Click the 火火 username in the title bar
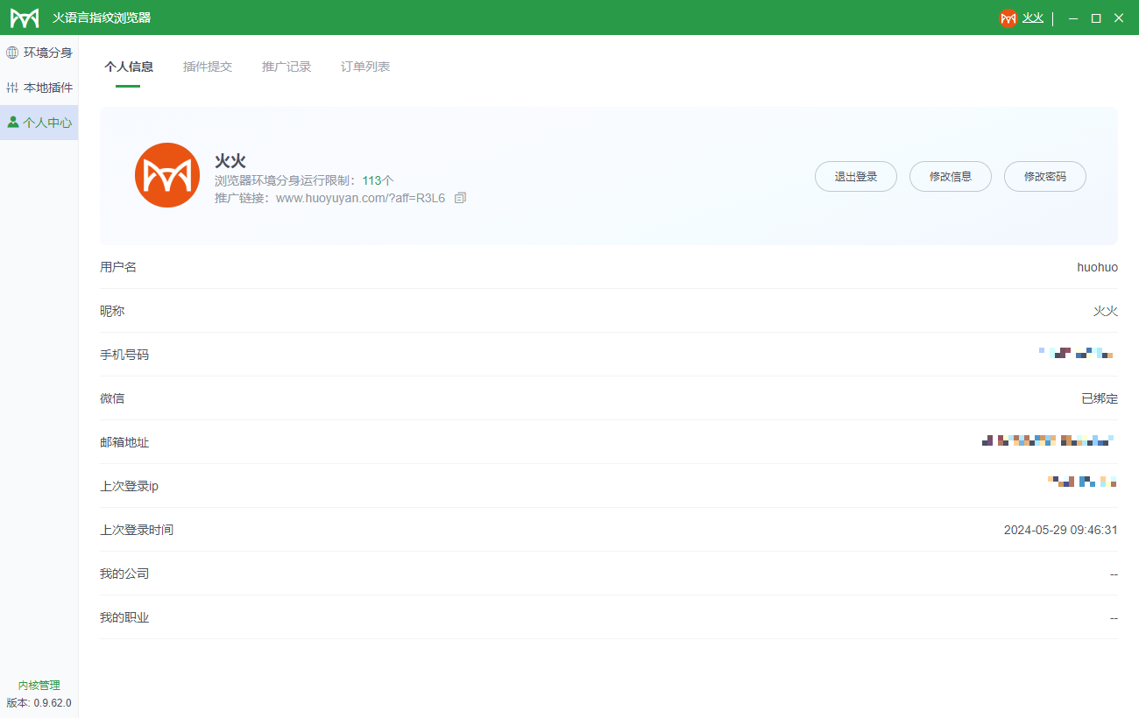Screen dimensions: 1139x718 (1033, 17)
